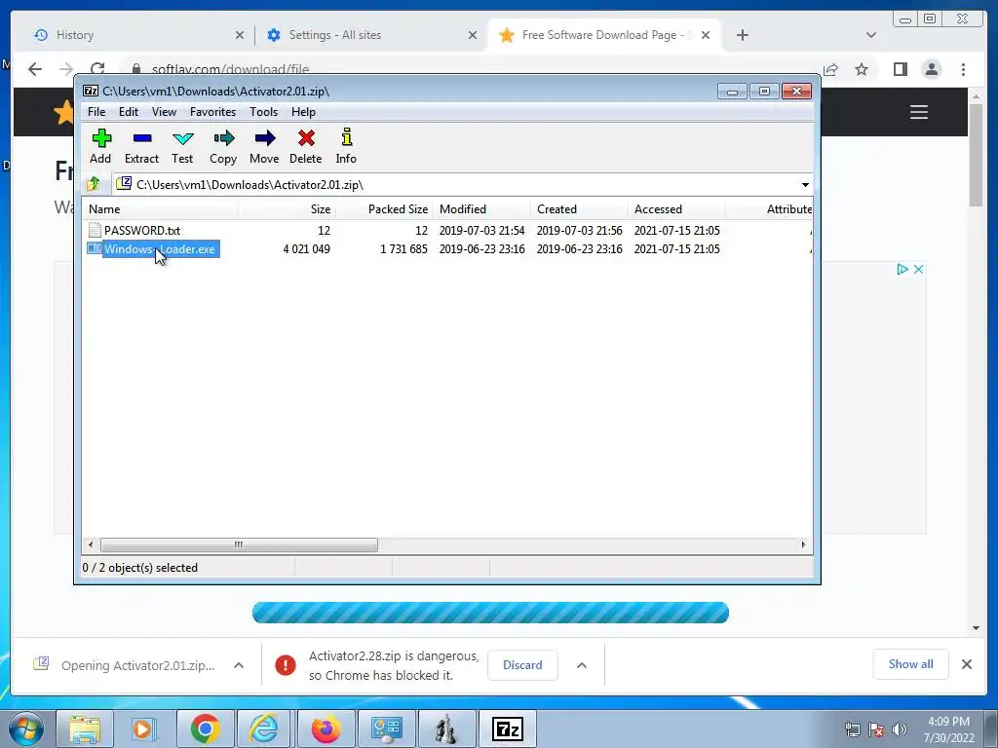Click the Copy toolbar icon
Screen dimensions: 998x748
[x=223, y=146]
